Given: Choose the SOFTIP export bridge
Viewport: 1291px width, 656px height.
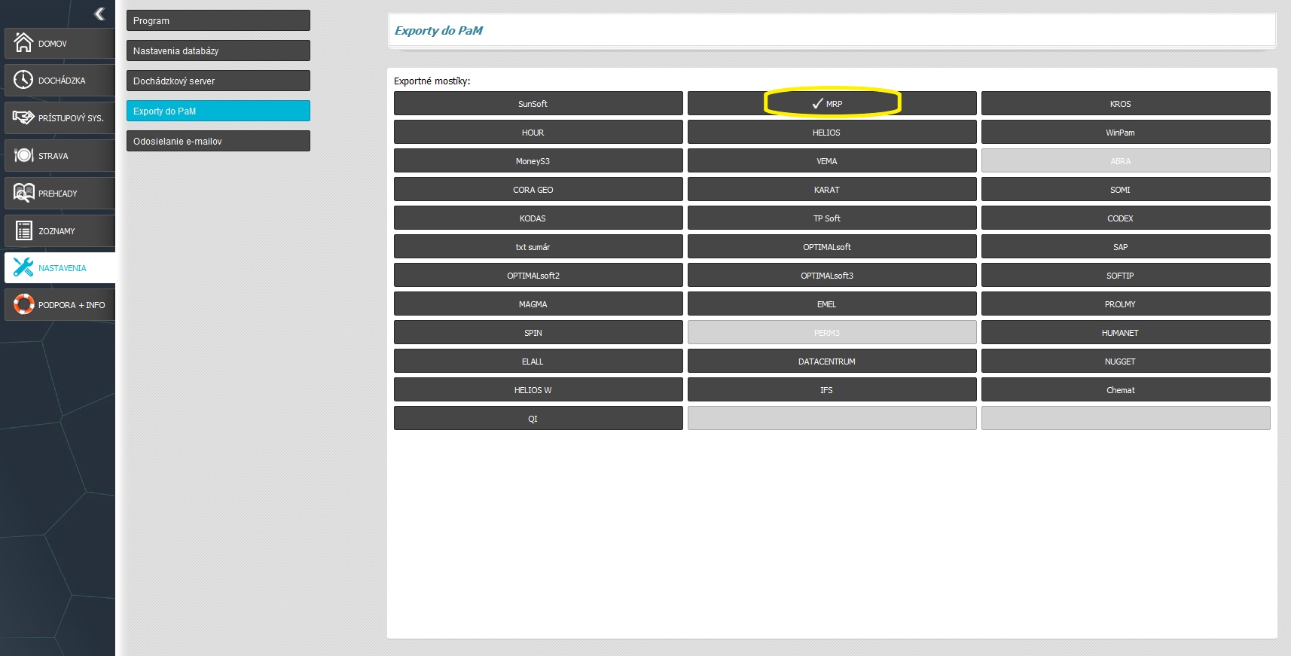Looking at the screenshot, I should point(1126,275).
